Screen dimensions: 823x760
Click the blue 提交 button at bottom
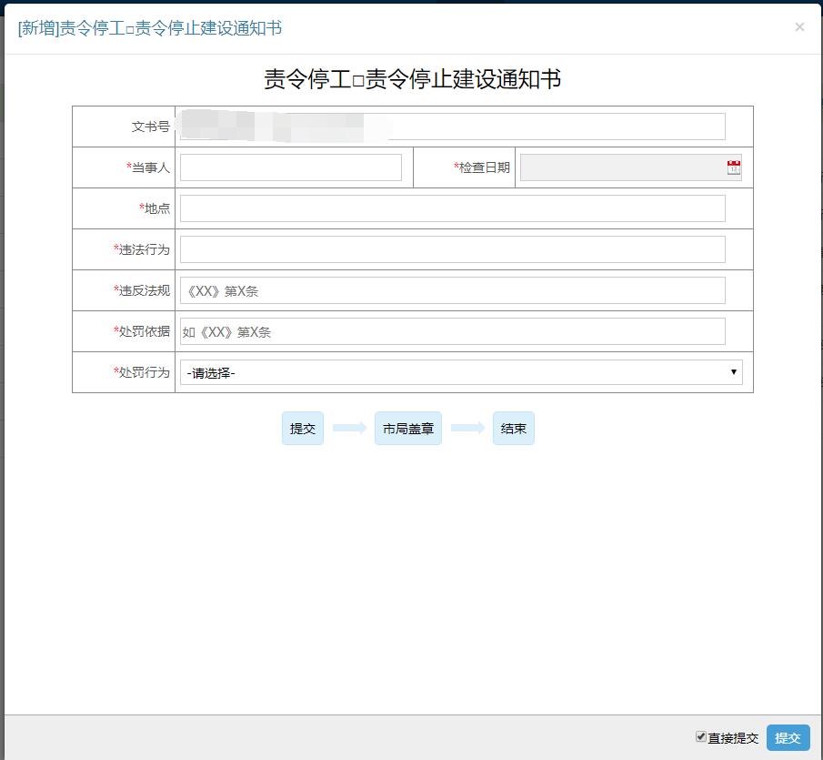788,737
